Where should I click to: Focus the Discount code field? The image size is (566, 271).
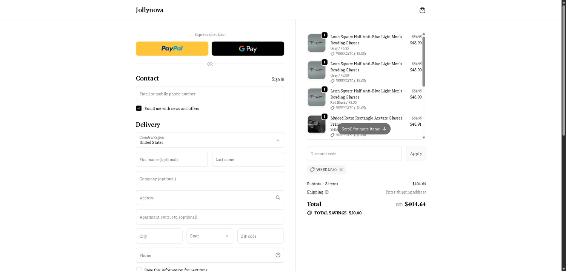tap(354, 154)
